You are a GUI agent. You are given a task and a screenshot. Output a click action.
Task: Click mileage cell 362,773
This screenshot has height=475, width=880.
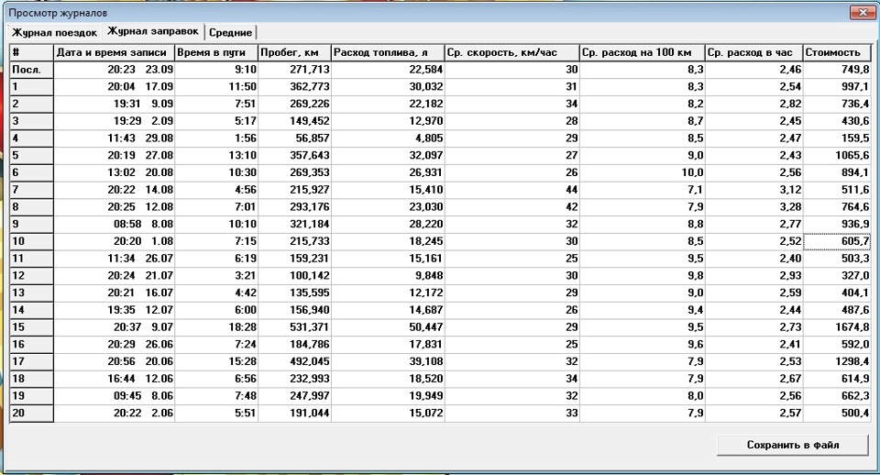point(294,86)
